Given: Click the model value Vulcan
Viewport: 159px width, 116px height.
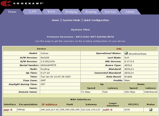Looking at the screenshot, I should tap(44, 53).
